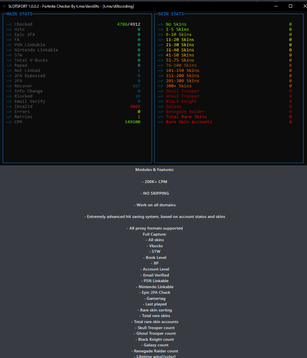Click 'Nintendo Linkable' in Main Stats
The width and height of the screenshot is (307, 358).
tap(36, 50)
